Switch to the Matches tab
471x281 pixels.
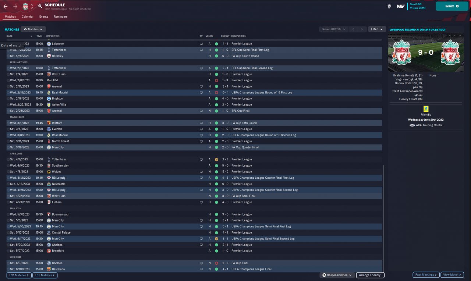pos(10,17)
